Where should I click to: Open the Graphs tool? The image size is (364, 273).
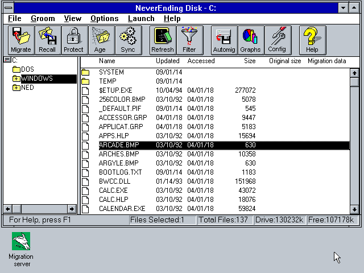pyautogui.click(x=251, y=40)
